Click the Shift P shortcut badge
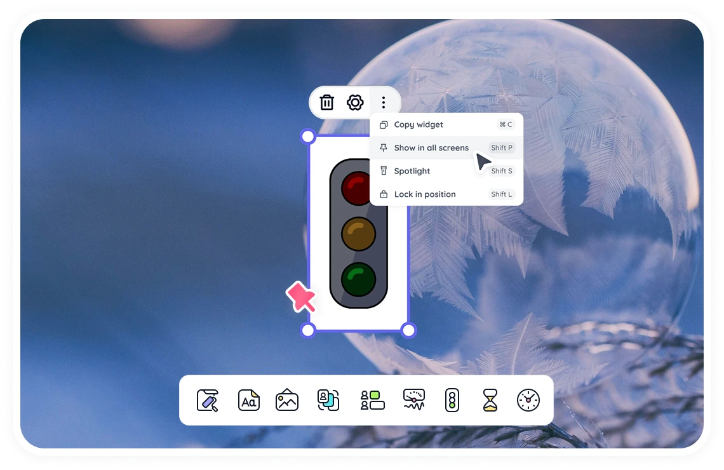The width and height of the screenshot is (724, 470). [501, 147]
